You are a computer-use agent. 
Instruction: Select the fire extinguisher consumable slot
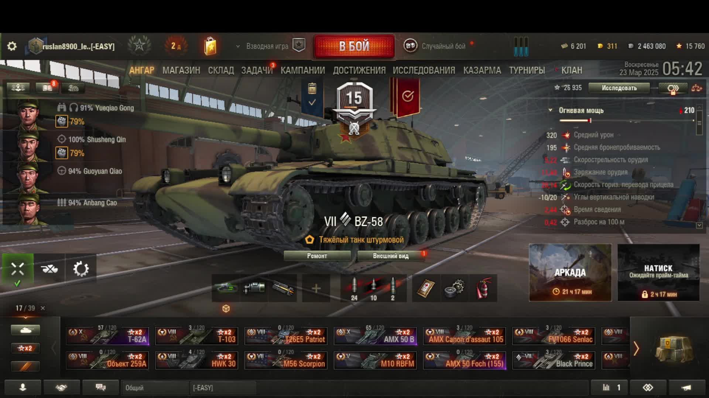click(484, 288)
